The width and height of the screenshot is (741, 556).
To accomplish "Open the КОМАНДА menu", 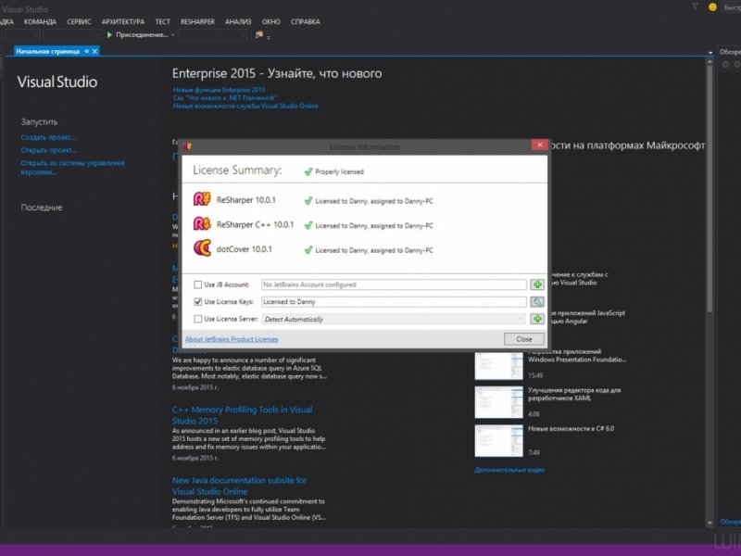I will [x=40, y=21].
